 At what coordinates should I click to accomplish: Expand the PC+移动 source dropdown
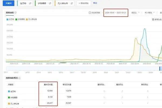tap(150, 13)
